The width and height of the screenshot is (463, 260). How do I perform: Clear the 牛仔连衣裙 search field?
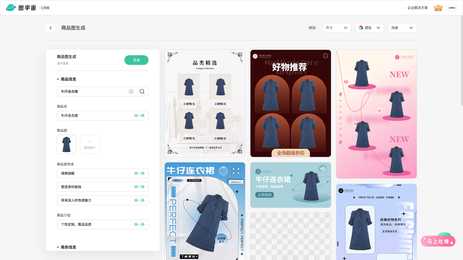coord(131,91)
